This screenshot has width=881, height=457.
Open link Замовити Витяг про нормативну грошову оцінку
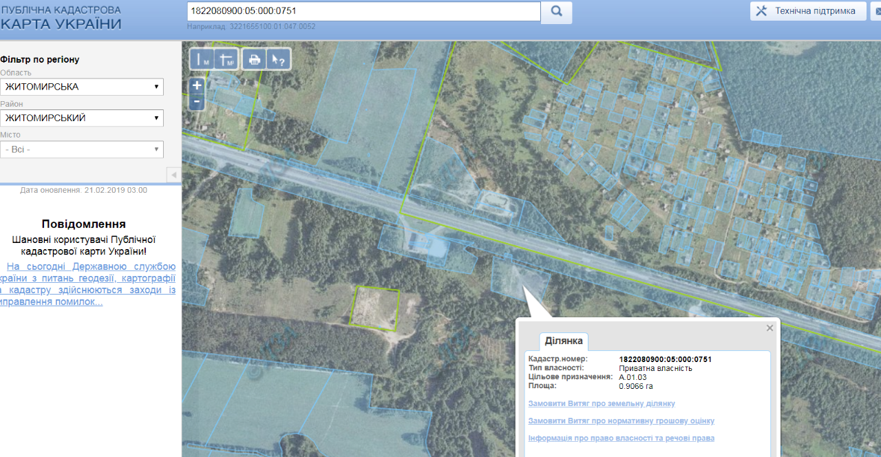point(622,421)
